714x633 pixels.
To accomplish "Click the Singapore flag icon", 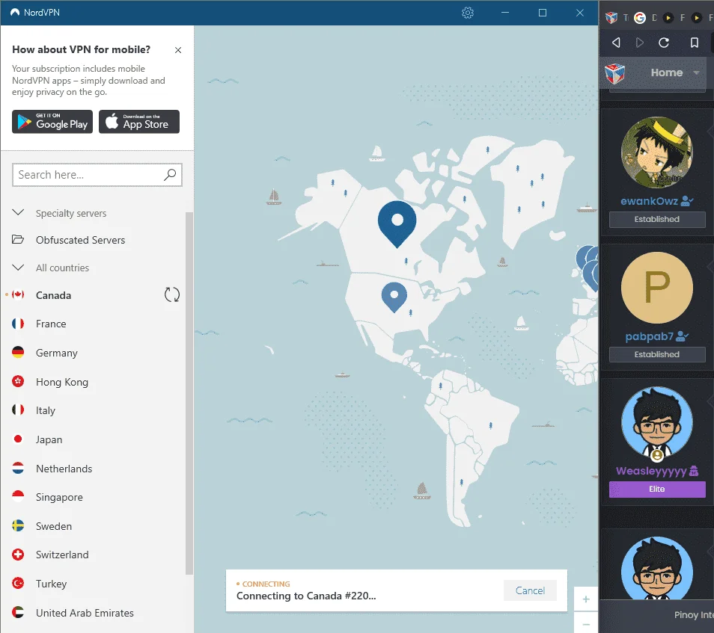I will click(18, 496).
